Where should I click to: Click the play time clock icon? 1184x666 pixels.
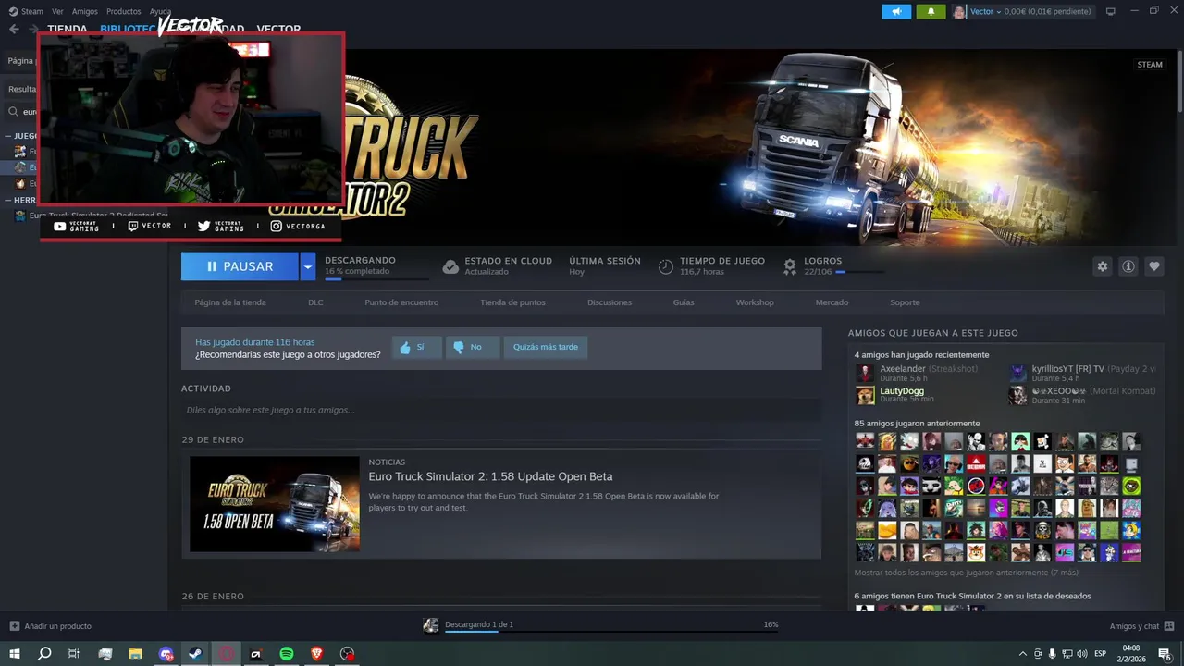(666, 266)
